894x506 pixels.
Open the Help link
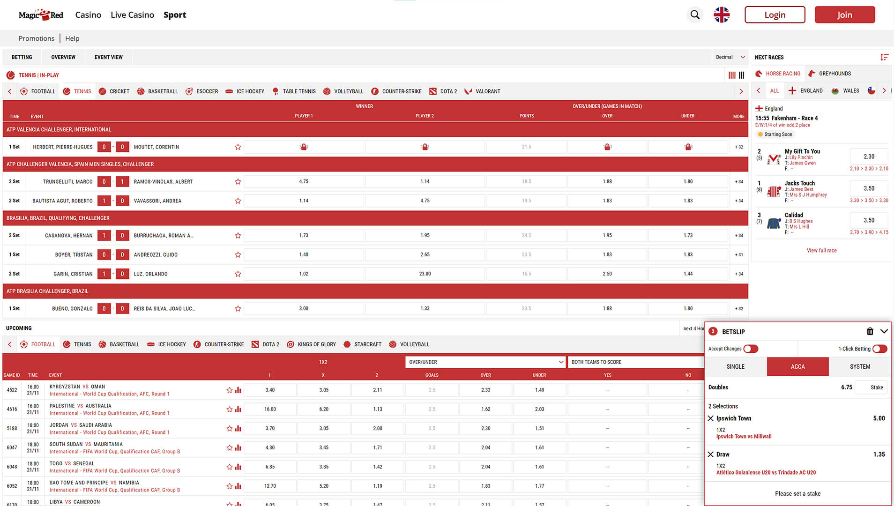pos(72,38)
